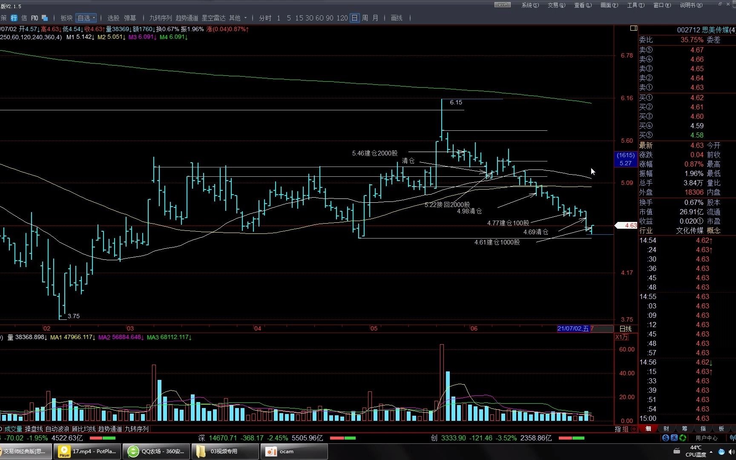This screenshot has height=460, width=736.
Task: Open QQ农场 360 browser taskbar item
Action: coord(157,451)
